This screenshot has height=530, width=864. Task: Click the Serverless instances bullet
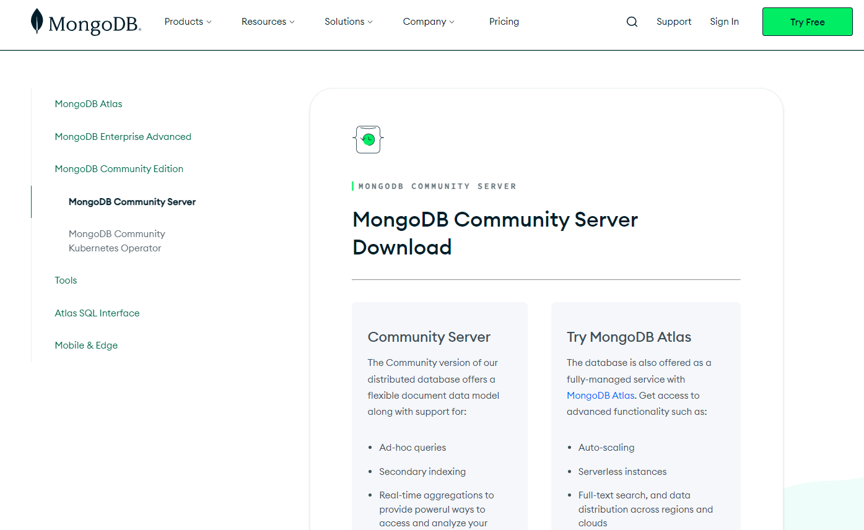click(622, 472)
